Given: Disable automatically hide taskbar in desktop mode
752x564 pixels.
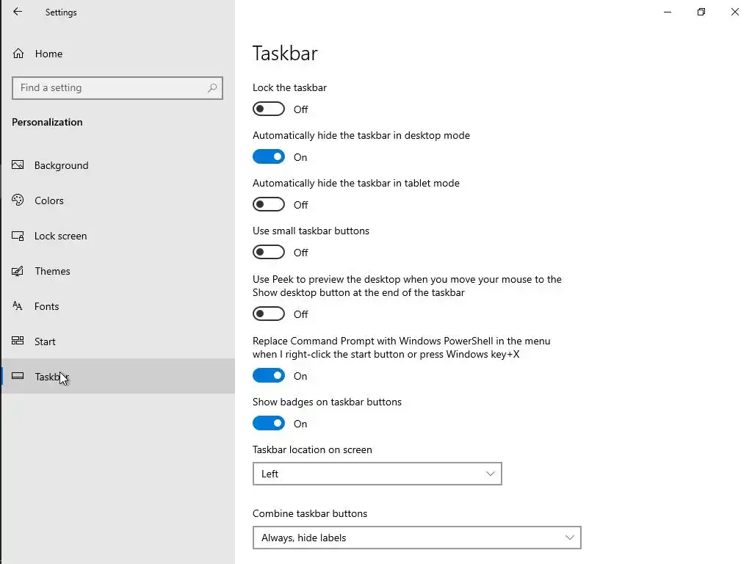Looking at the screenshot, I should (269, 157).
